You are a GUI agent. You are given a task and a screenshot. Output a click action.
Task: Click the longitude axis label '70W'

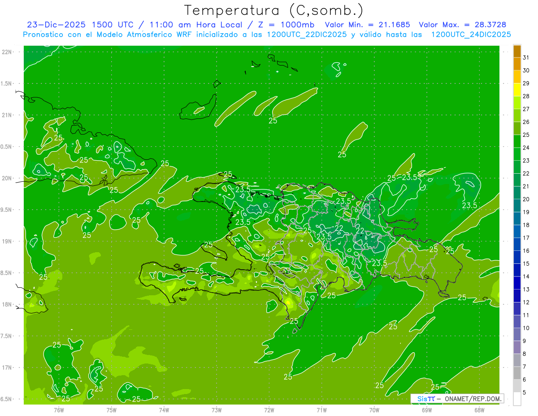pos(374,410)
